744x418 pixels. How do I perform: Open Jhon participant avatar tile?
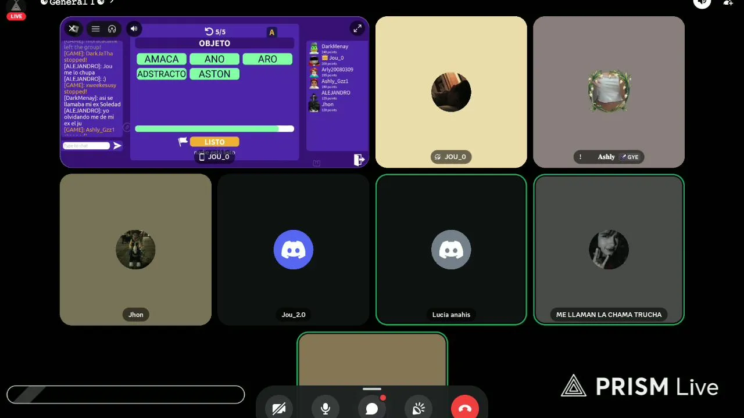135,250
